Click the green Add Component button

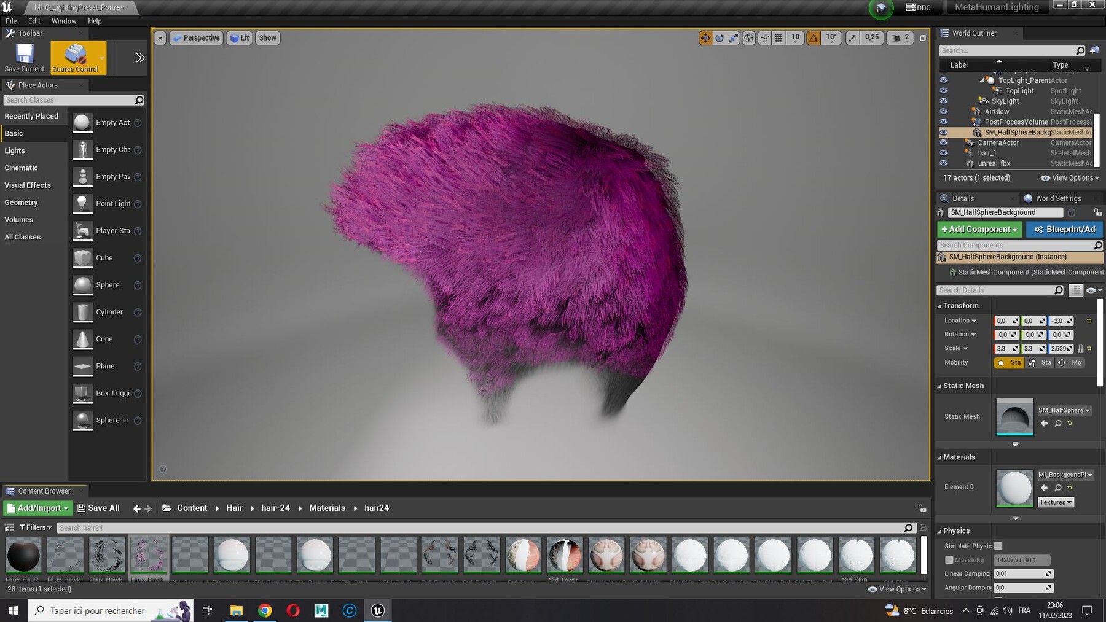coord(979,229)
